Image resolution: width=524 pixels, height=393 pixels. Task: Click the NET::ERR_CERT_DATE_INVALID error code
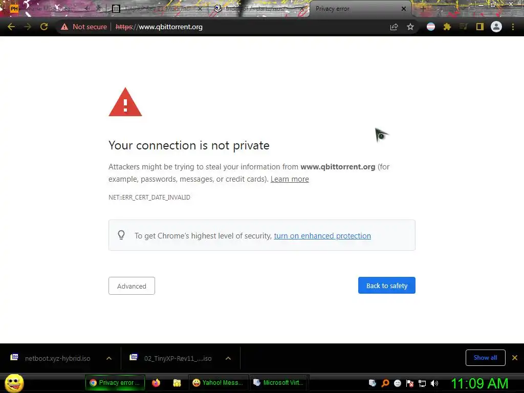(x=149, y=198)
